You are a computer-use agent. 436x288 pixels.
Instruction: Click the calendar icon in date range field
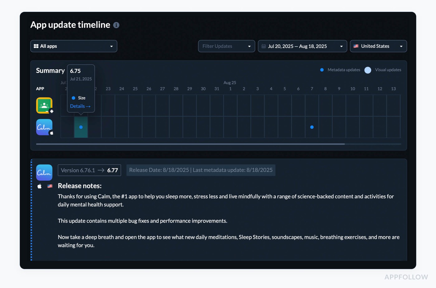click(x=264, y=46)
